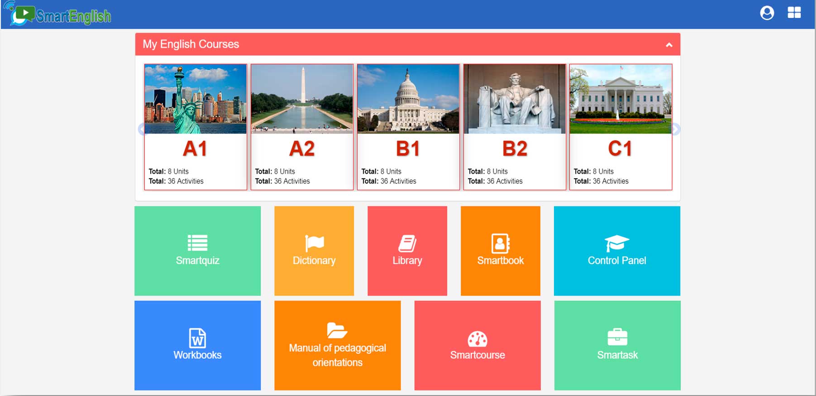Open the Library tile label
816x396 pixels.
[x=407, y=261]
